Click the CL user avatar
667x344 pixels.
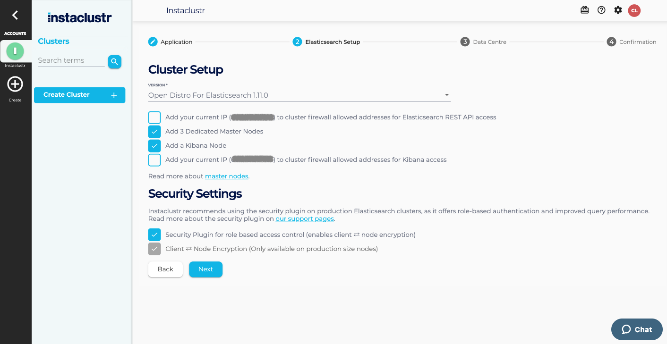(634, 10)
